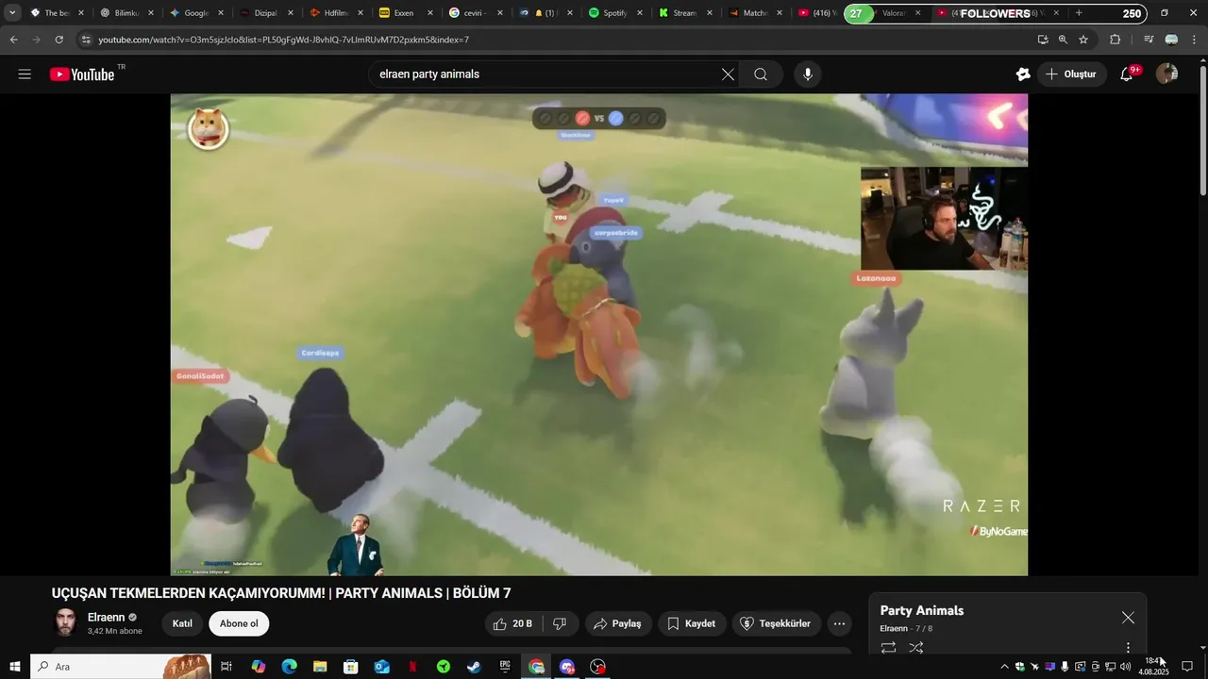Open Elraenn channel avatar
The height and width of the screenshot is (679, 1208).
pyautogui.click(x=65, y=623)
